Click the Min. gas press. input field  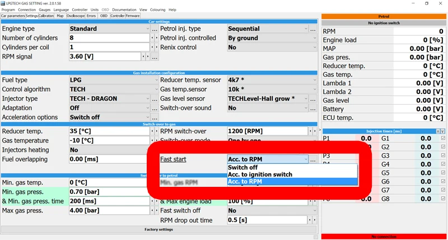tap(109, 192)
